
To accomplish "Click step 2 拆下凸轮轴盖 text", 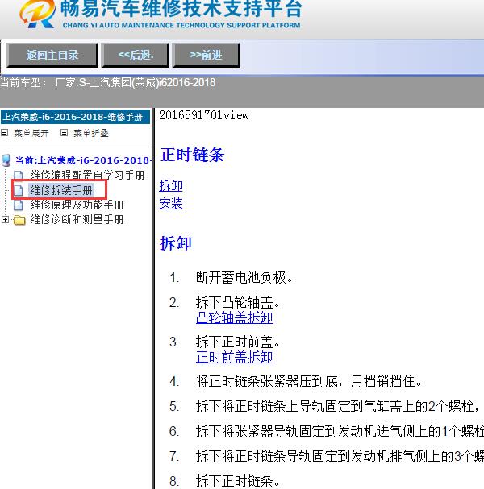I will [238, 303].
